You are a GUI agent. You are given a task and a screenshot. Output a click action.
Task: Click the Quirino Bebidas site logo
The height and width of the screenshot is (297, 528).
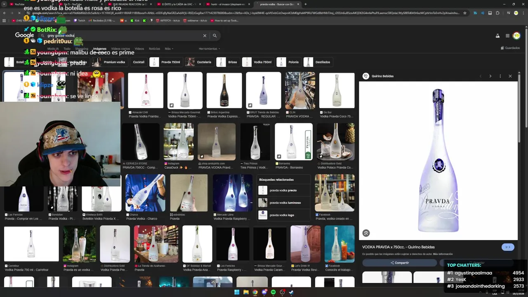tap(365, 76)
